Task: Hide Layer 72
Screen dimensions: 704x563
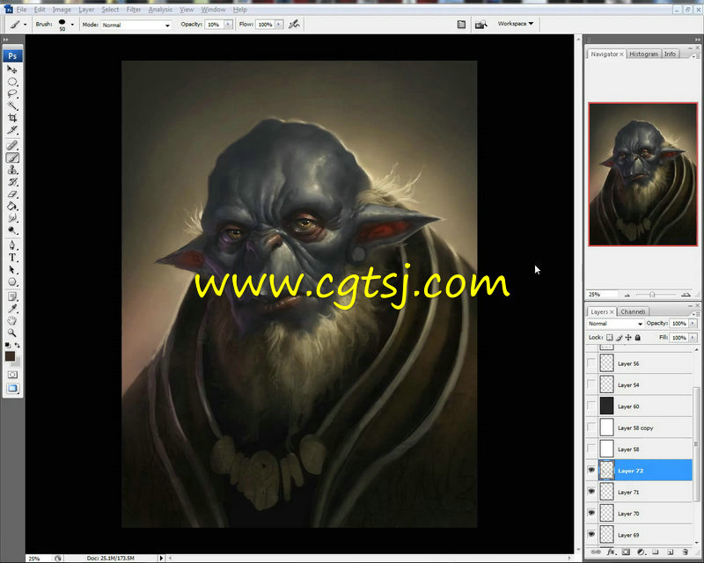Action: 591,470
